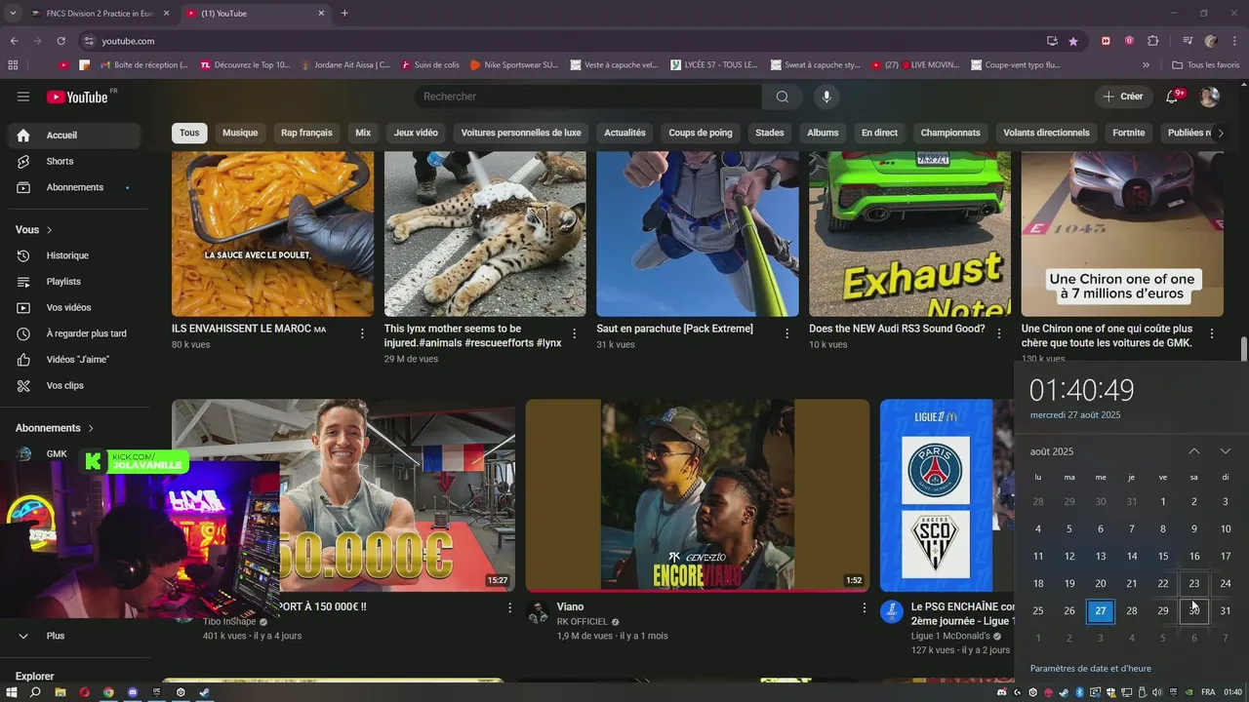1249x702 pixels.
Task: Expand the Plus sidebar entry
Action: [74, 636]
